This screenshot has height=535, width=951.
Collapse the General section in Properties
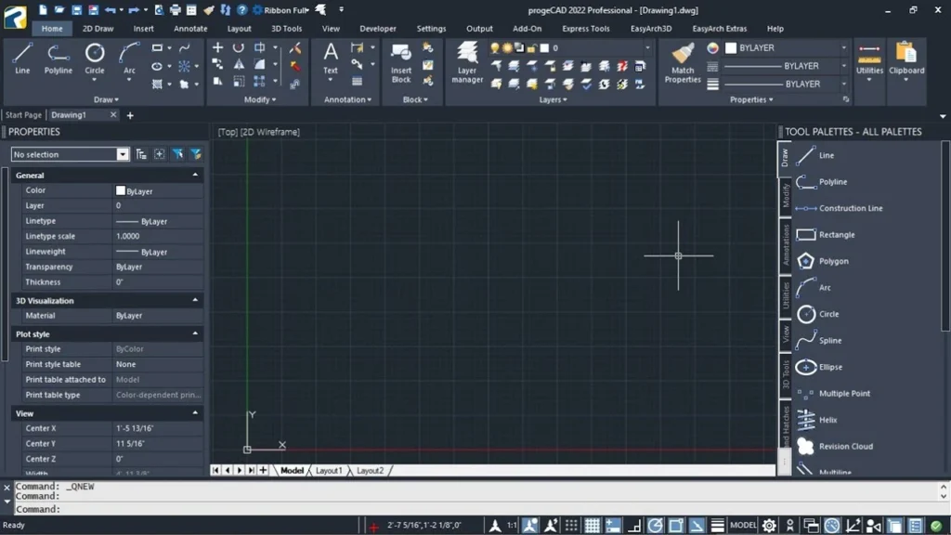point(195,175)
